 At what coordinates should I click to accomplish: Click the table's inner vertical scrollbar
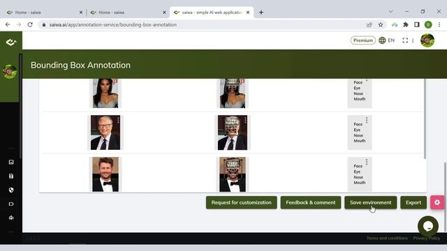click(x=425, y=119)
